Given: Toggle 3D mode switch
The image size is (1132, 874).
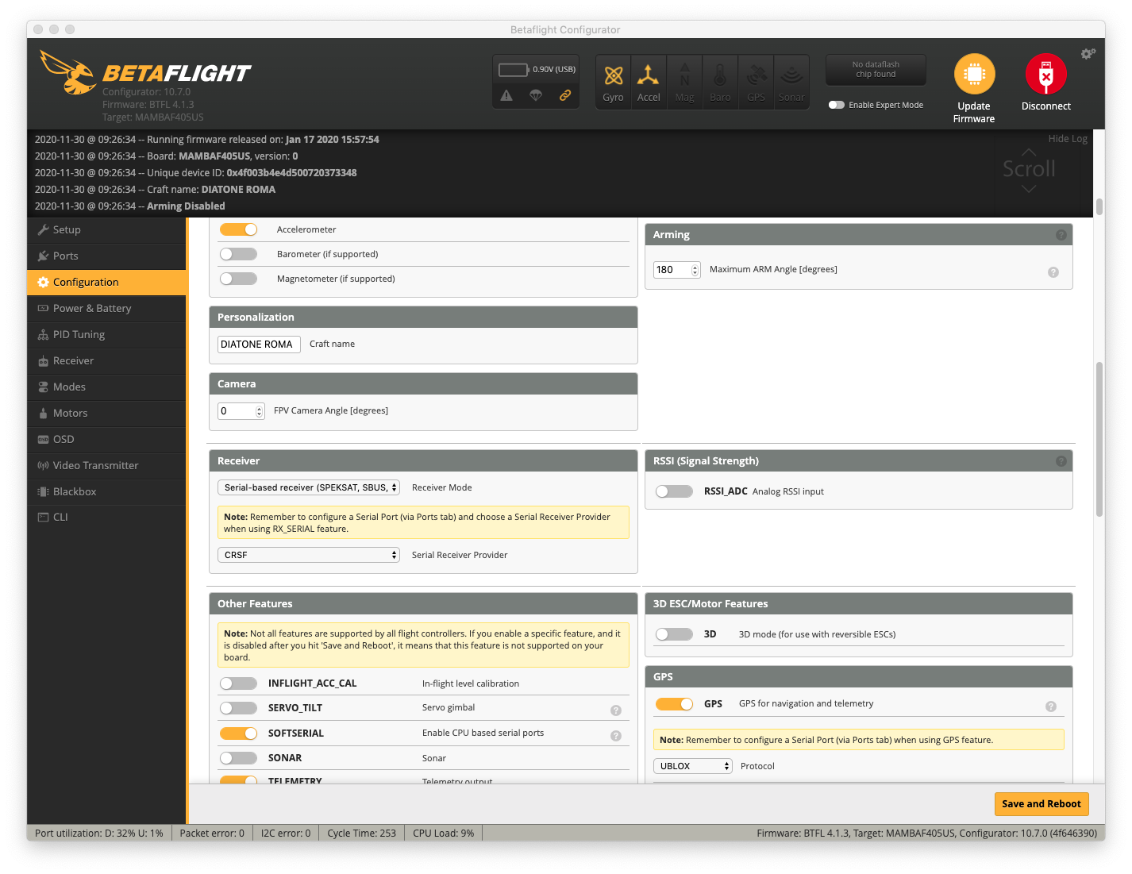Looking at the screenshot, I should point(674,634).
